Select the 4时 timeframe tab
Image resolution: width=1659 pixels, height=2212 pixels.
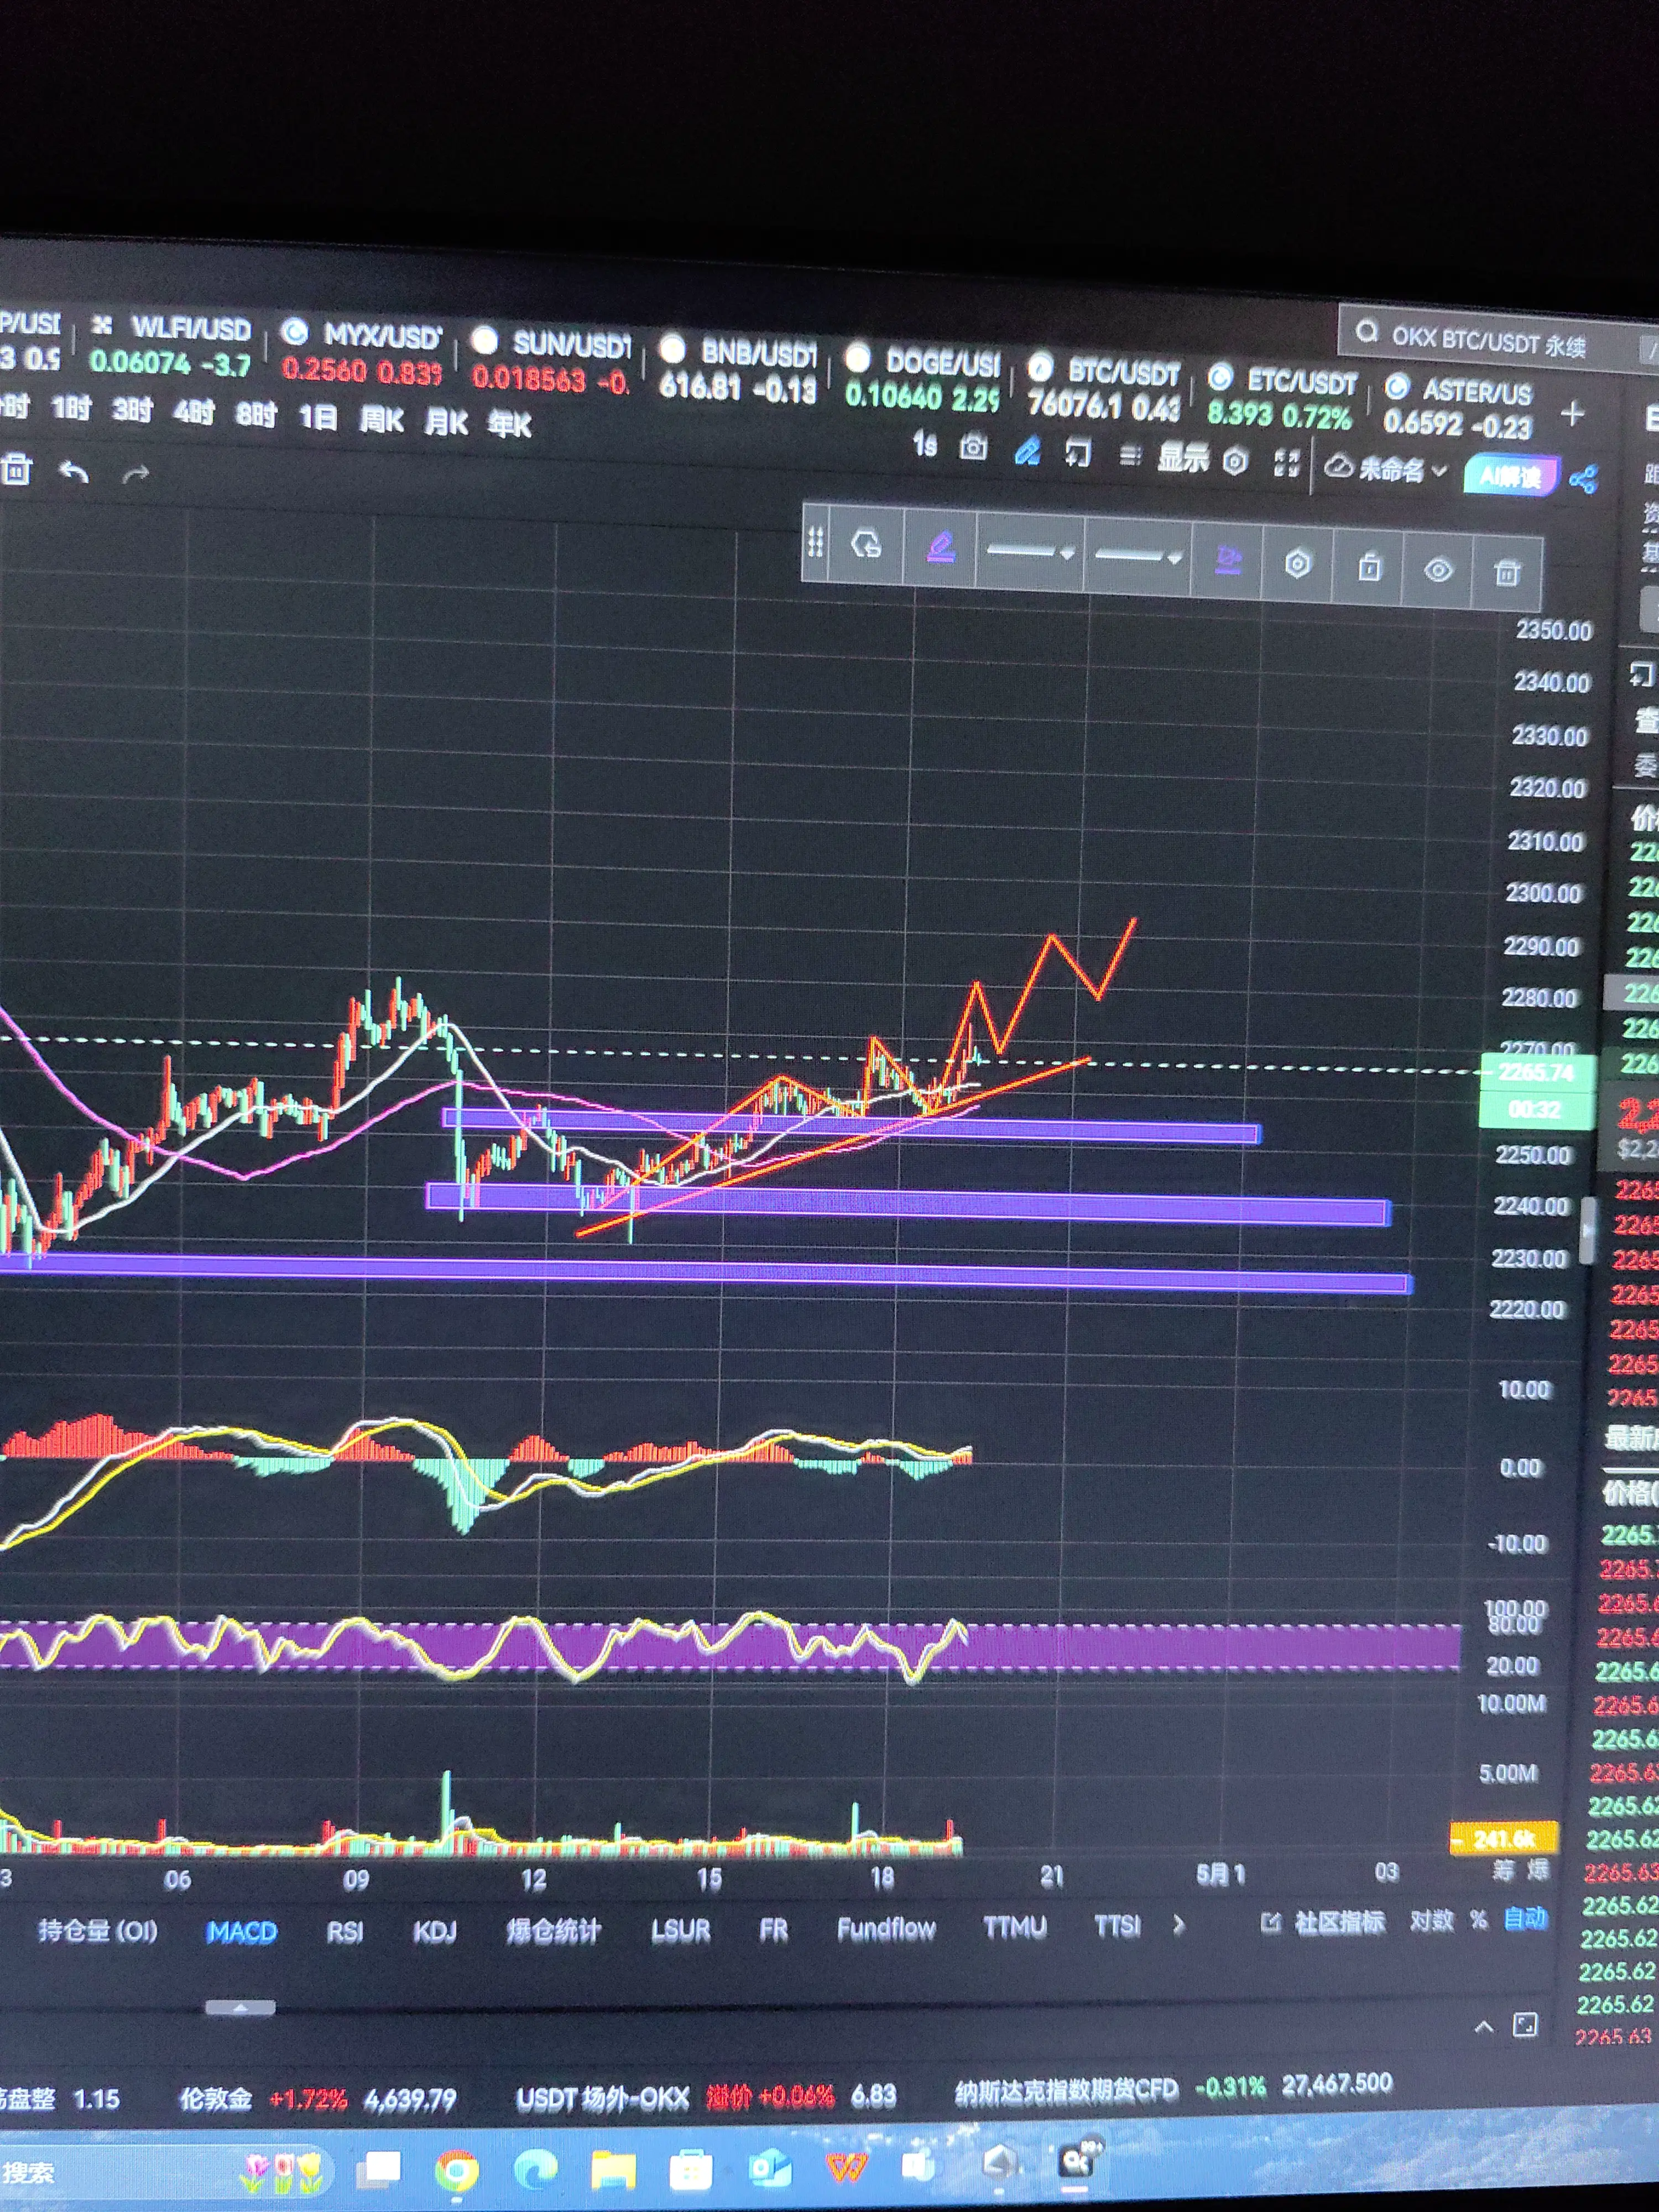[193, 411]
